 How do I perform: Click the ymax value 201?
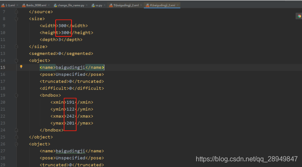click(71, 123)
